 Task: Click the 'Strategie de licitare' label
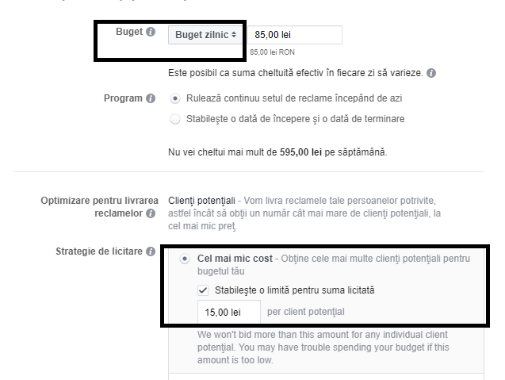coord(99,251)
